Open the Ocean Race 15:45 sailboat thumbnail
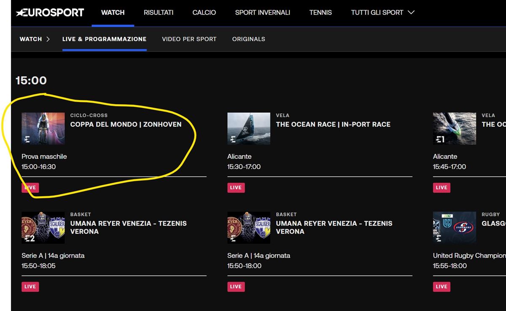 pyautogui.click(x=455, y=128)
